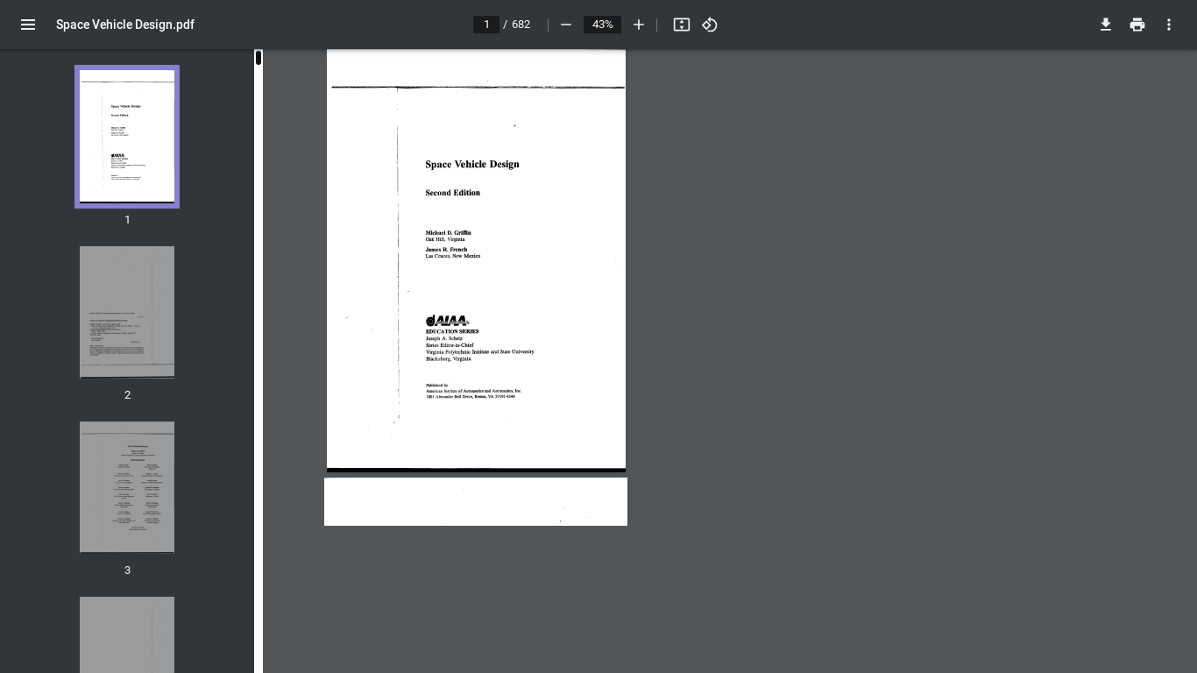Click 'Las Cruces, New Mexico' text
This screenshot has width=1197, height=673.
click(x=452, y=256)
